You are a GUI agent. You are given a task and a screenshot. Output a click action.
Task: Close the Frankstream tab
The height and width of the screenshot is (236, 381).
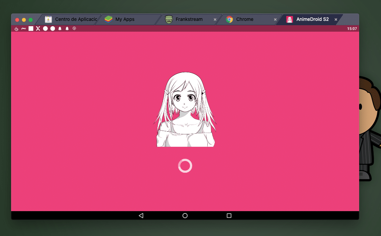click(x=215, y=19)
